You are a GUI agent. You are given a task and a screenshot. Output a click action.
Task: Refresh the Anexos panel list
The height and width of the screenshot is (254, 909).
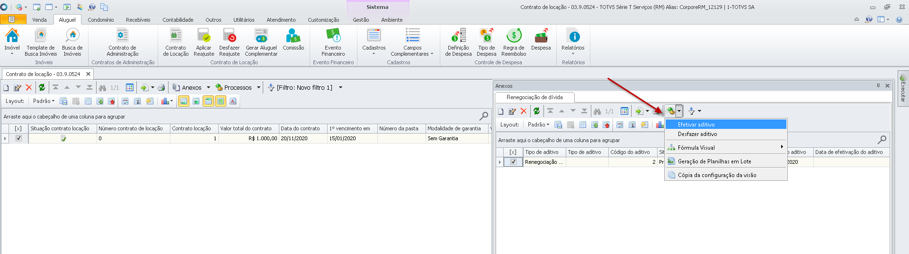[x=536, y=111]
